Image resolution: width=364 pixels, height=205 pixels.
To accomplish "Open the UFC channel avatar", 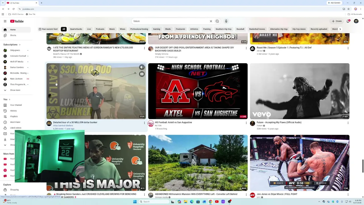I will pos(253,195).
